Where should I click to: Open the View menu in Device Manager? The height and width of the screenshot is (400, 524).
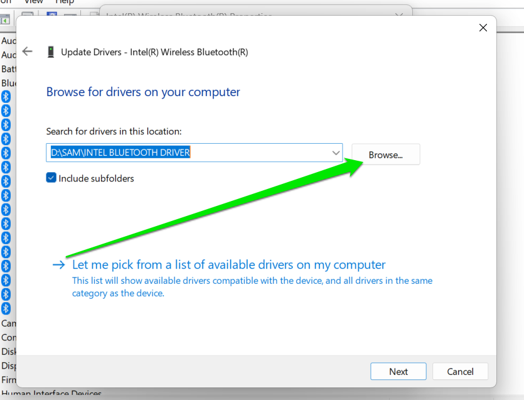(34, 2)
